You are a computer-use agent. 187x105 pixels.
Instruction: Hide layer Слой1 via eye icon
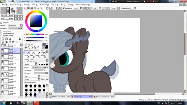pyautogui.click(x=3, y=73)
